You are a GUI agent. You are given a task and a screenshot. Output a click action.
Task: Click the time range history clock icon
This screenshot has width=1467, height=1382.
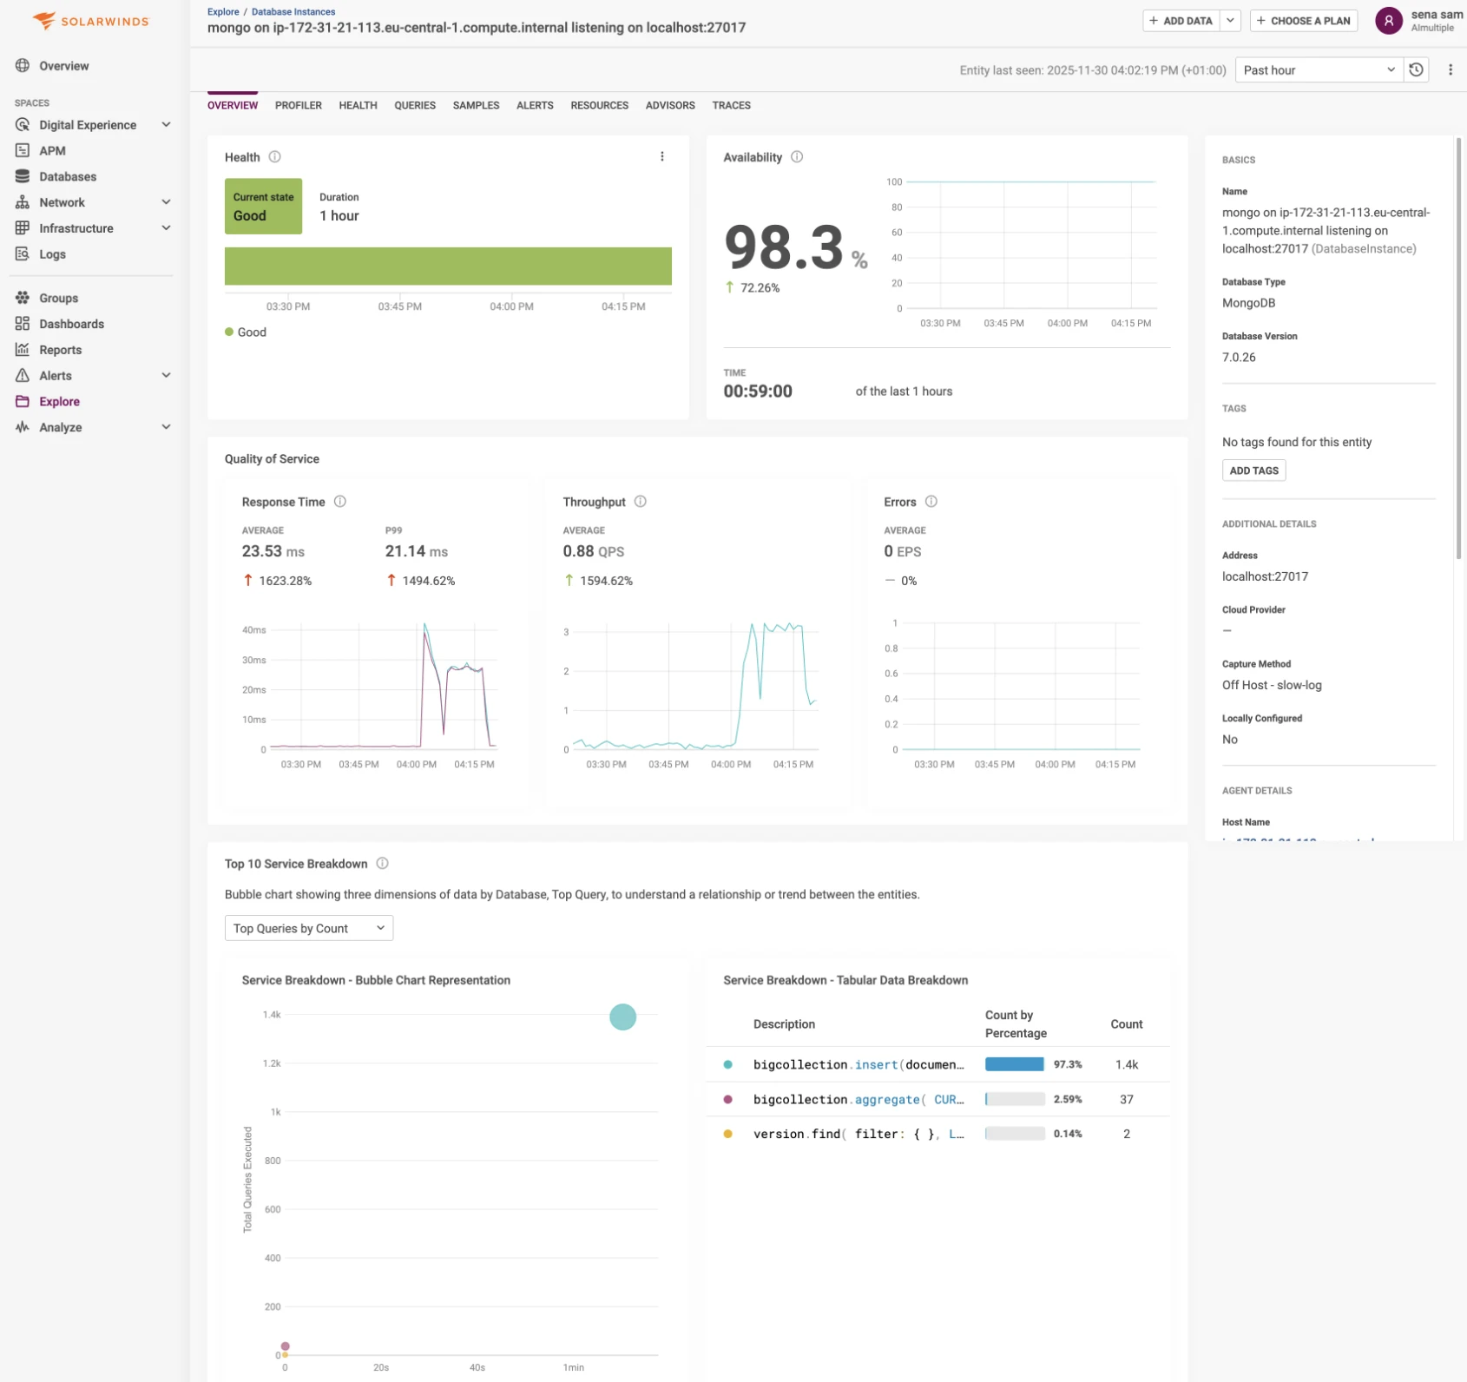(x=1416, y=70)
